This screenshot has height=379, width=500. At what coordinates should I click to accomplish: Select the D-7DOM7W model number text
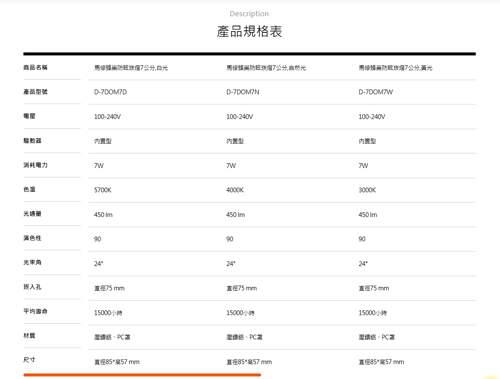pos(376,92)
